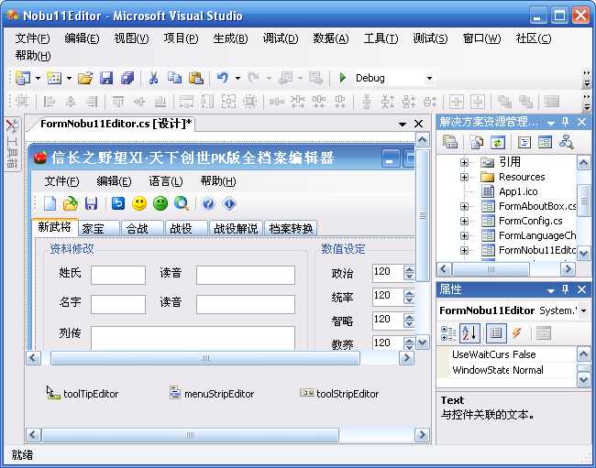596x468 pixels.
Task: Open the 语言(L) menu in the designed form
Action: click(166, 181)
